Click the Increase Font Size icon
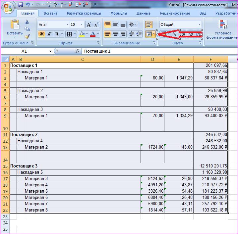238x234 pixels. [89, 24]
